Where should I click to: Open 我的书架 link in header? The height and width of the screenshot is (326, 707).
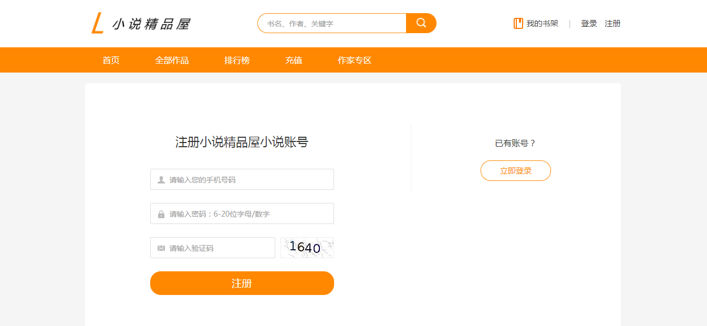(x=542, y=24)
